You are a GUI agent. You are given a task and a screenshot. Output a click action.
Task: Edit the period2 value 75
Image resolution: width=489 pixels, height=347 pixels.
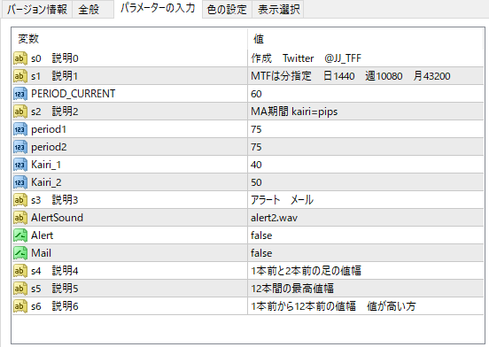(366, 147)
